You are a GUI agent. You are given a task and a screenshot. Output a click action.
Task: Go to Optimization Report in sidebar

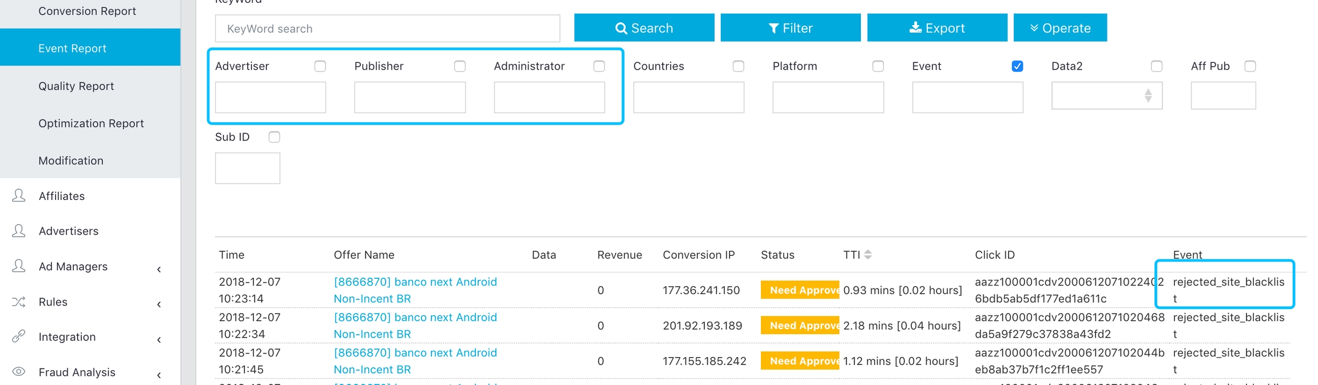[x=91, y=123]
